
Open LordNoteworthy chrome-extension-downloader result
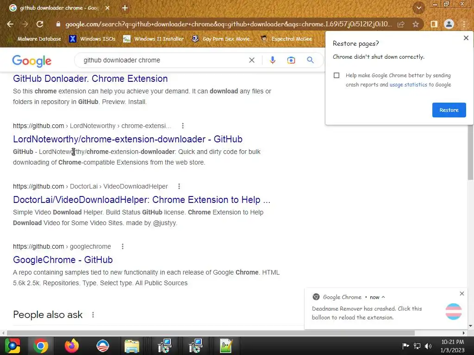tap(128, 139)
